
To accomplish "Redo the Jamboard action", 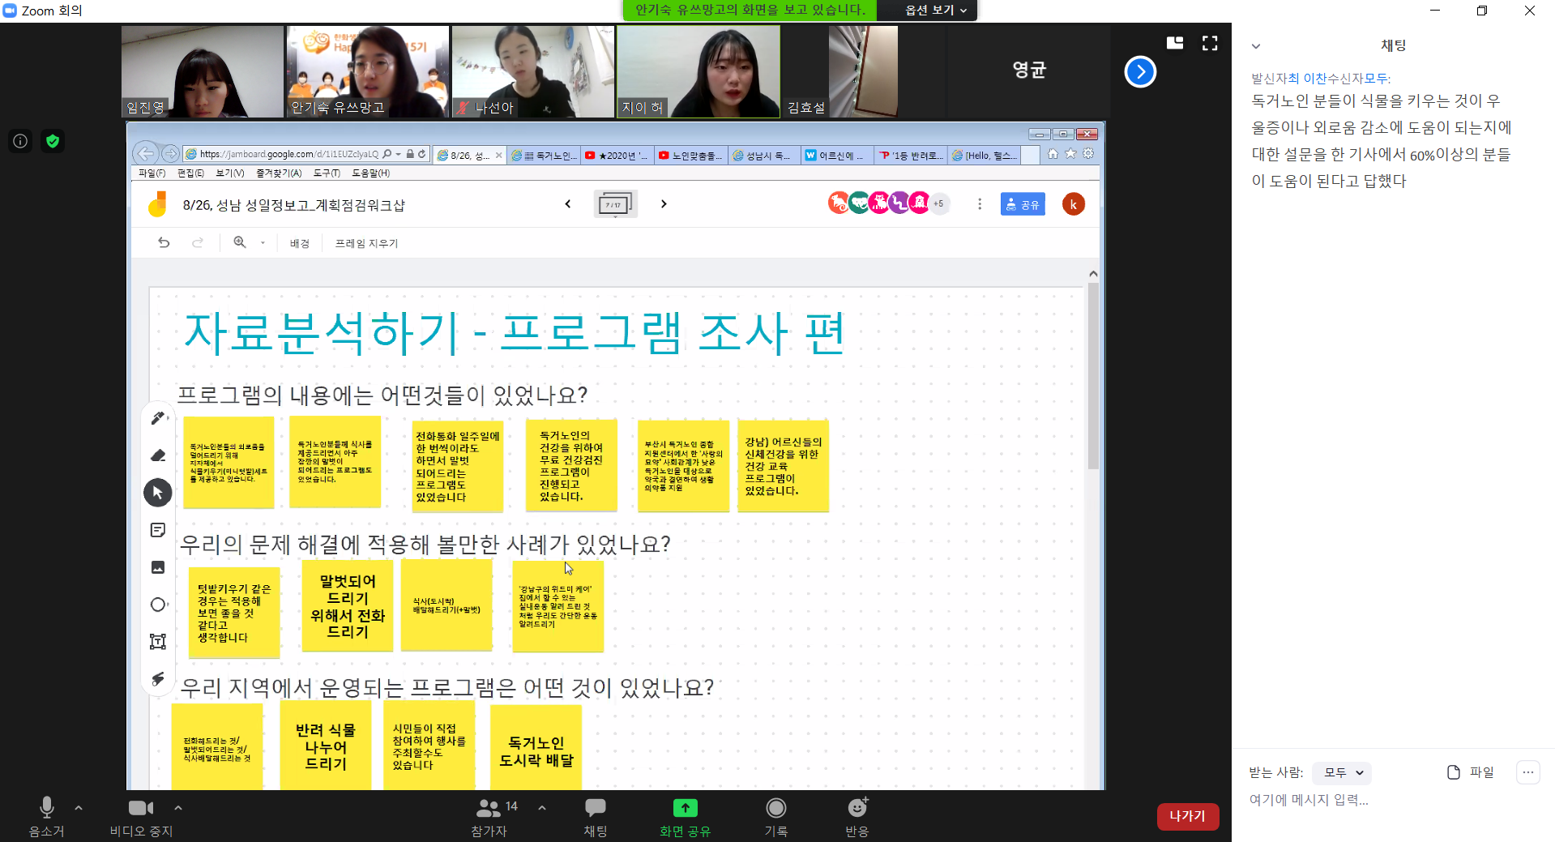I will pyautogui.click(x=198, y=242).
